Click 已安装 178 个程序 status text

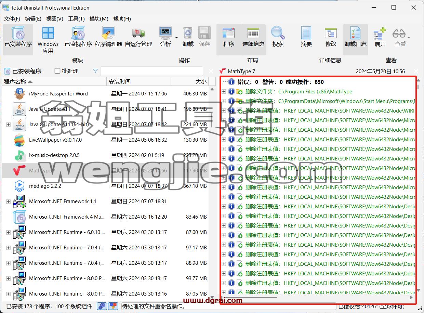tap(49, 306)
